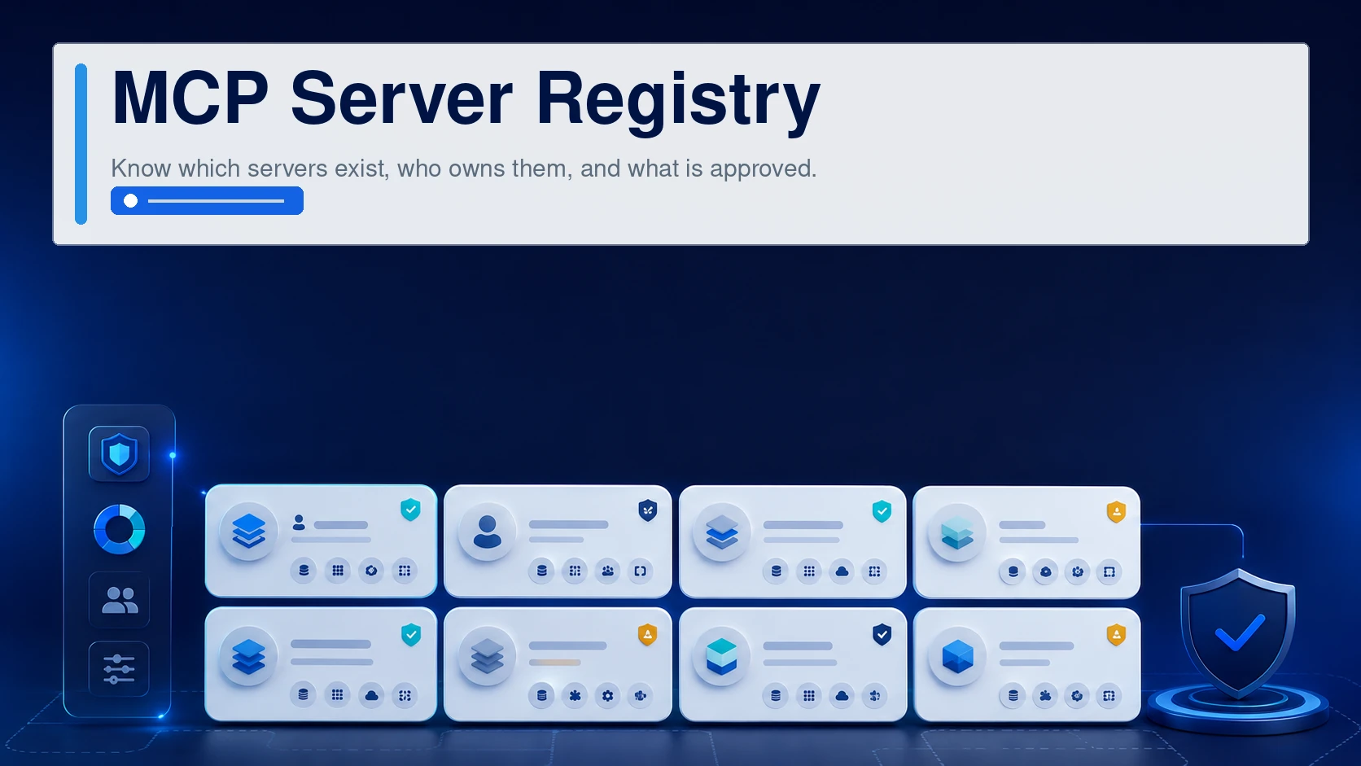The width and height of the screenshot is (1361, 766).
Task: Select the round user avatar icon
Action: 488,532
